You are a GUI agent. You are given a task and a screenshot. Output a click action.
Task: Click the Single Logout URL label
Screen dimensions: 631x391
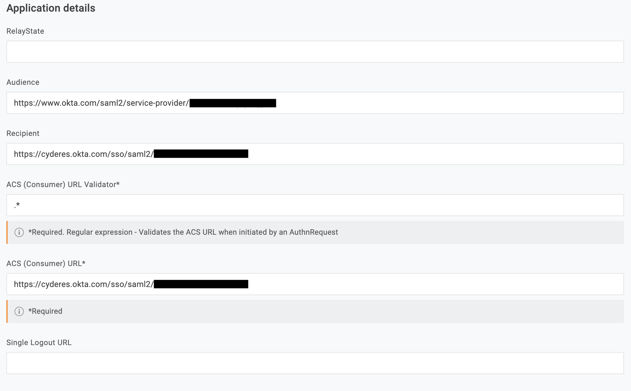coord(39,342)
